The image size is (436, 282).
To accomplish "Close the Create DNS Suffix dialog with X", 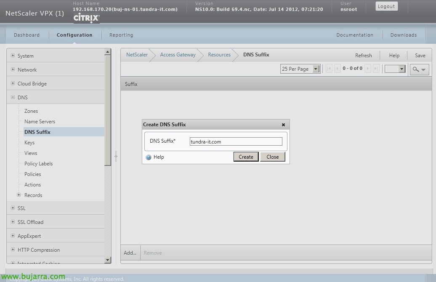I will coord(283,125).
